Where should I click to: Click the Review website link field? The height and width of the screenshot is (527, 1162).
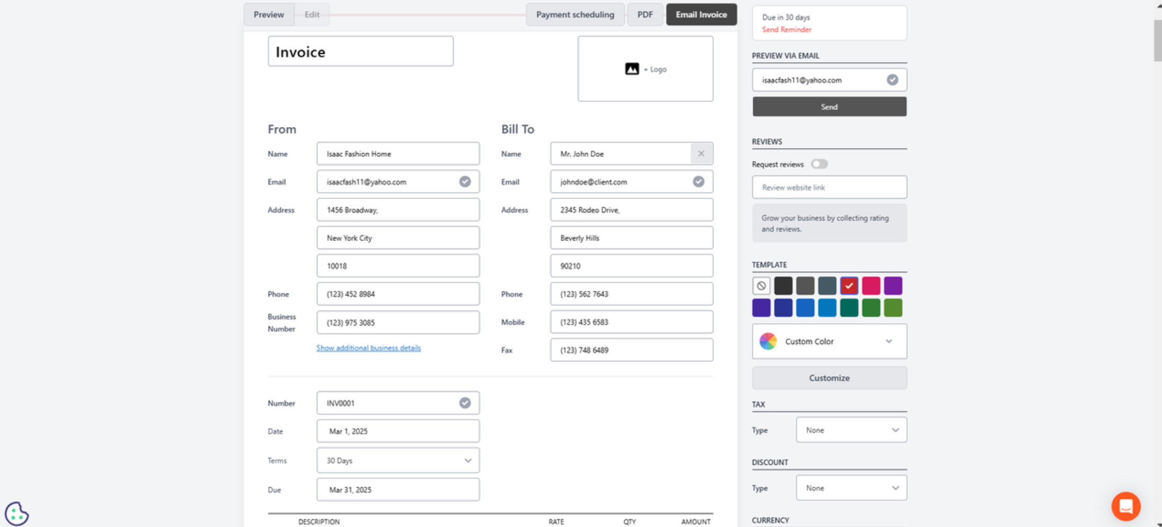pyautogui.click(x=829, y=187)
